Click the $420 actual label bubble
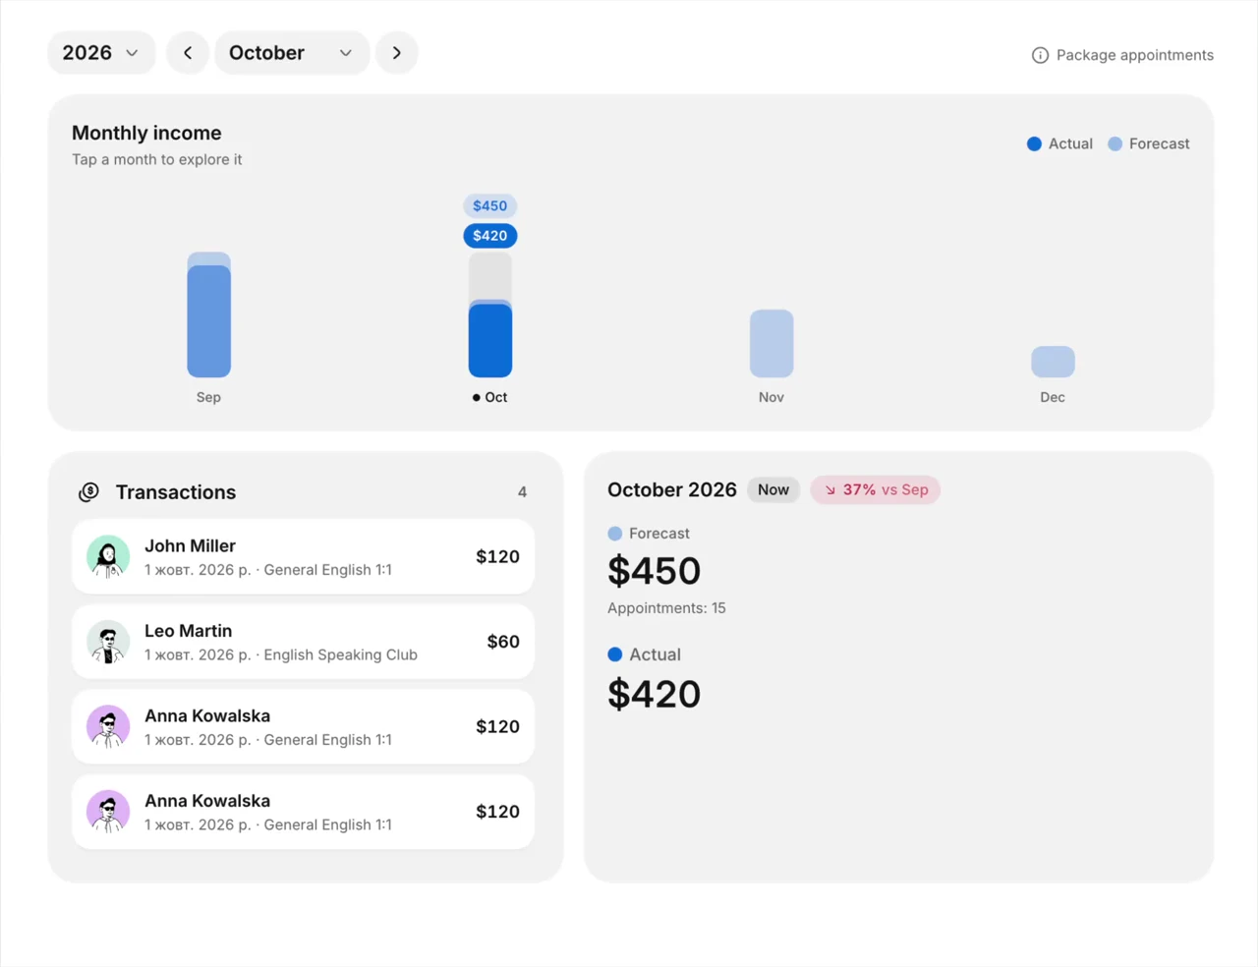 point(490,235)
